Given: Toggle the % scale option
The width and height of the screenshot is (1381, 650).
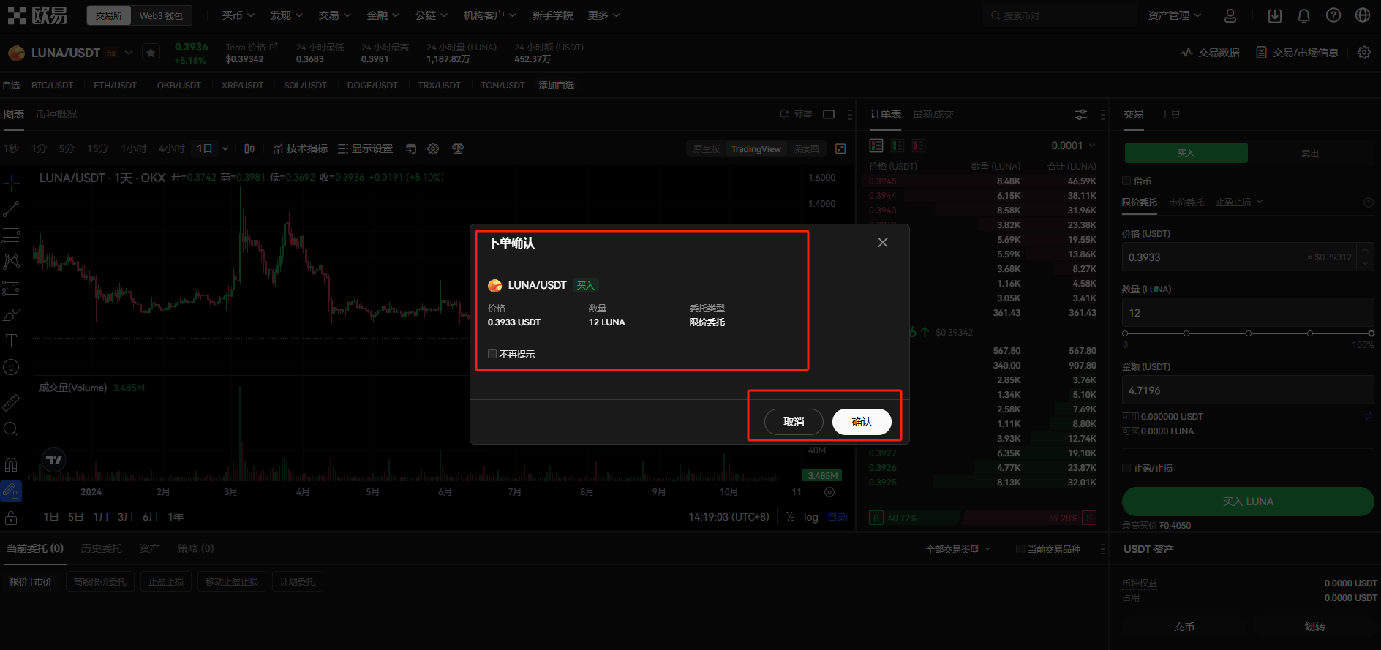Looking at the screenshot, I should pyautogui.click(x=790, y=517).
